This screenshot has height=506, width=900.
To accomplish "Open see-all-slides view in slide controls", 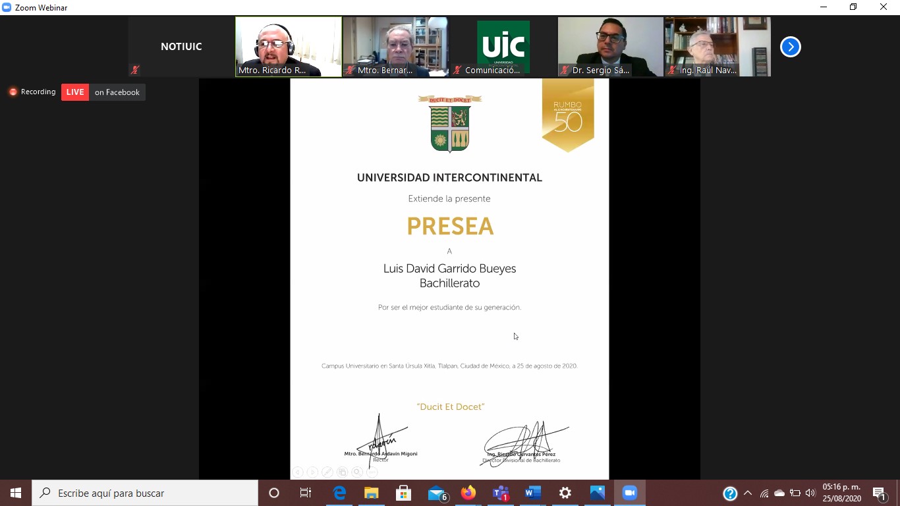I will (342, 472).
